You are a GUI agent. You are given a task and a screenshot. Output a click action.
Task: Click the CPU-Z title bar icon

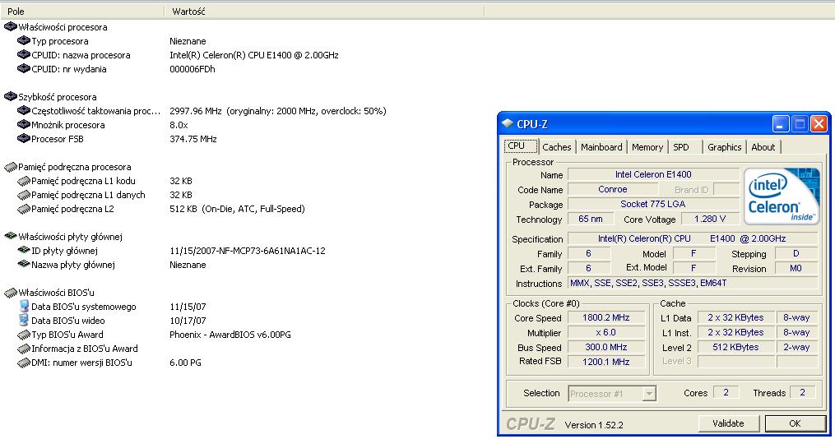tap(508, 124)
